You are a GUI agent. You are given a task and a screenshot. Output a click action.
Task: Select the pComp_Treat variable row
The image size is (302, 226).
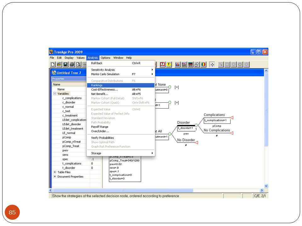71,146
